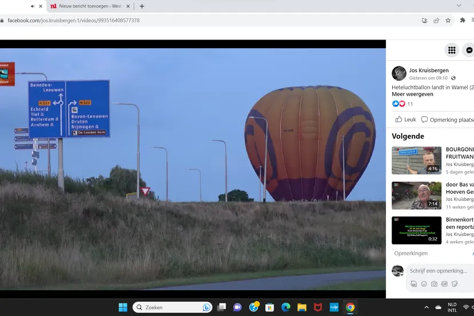Viewport: 474px width, 316px height.
Task: Open Microsoft Edge from the taskbar
Action: click(286, 307)
